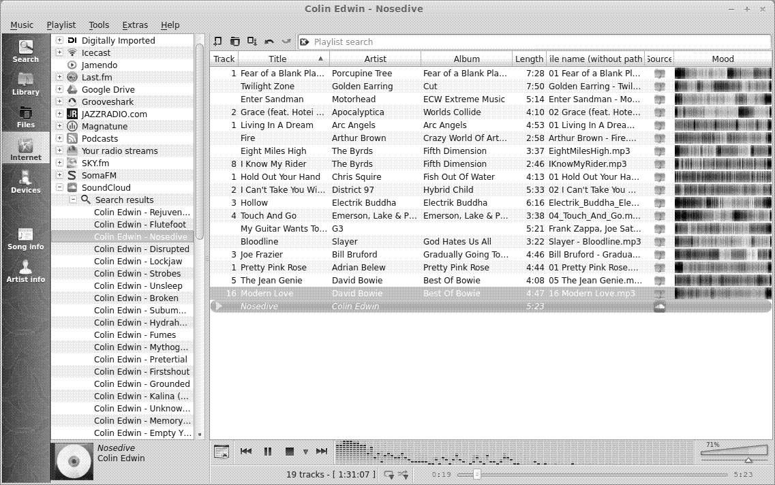The width and height of the screenshot is (775, 485).
Task: Skip to the previous track
Action: [245, 451]
